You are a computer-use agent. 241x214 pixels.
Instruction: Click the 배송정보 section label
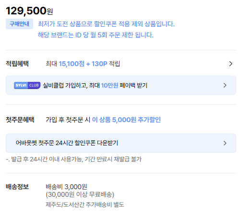click(17, 187)
